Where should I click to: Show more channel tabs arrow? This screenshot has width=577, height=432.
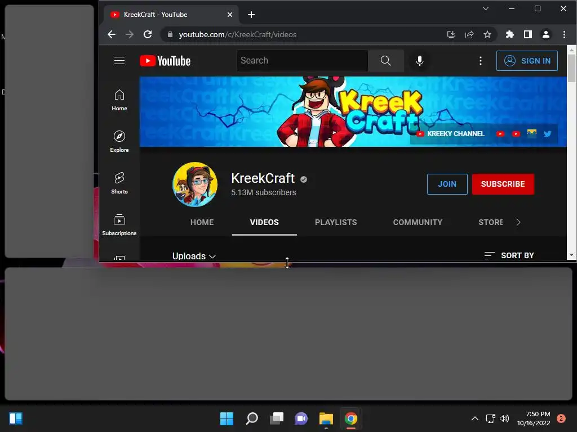click(x=518, y=222)
